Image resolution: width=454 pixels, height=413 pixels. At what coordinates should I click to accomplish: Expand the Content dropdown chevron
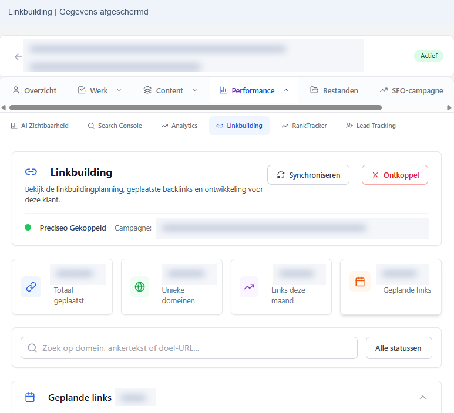coord(194,90)
